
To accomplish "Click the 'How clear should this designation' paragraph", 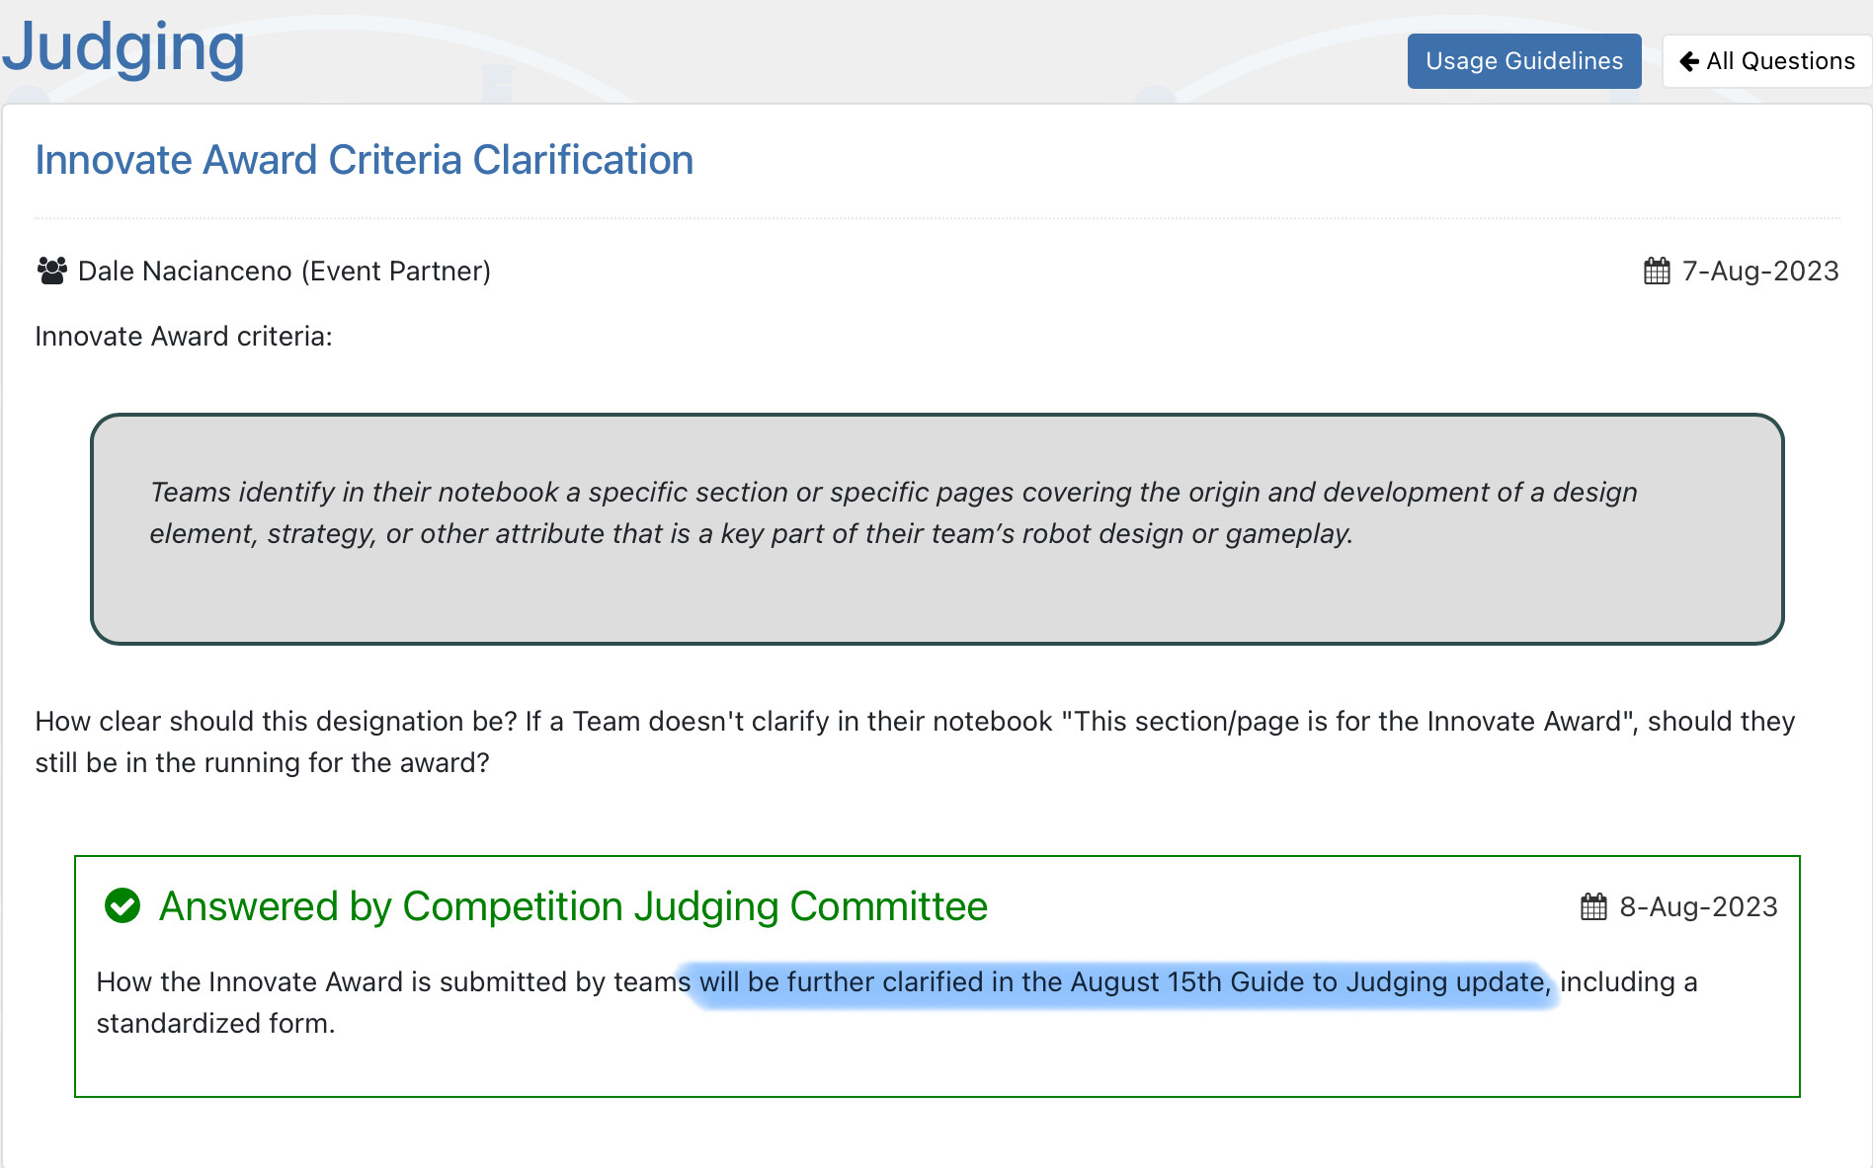I will point(914,741).
